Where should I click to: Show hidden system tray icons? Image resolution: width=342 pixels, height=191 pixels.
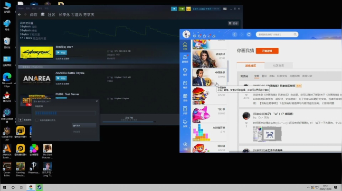click(x=308, y=187)
